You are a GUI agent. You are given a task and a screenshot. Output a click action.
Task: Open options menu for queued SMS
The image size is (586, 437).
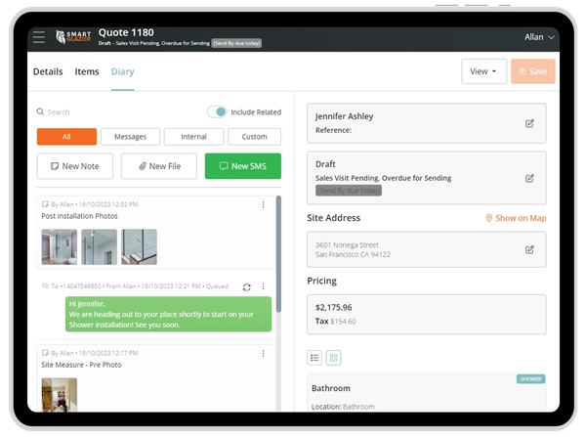pos(263,286)
